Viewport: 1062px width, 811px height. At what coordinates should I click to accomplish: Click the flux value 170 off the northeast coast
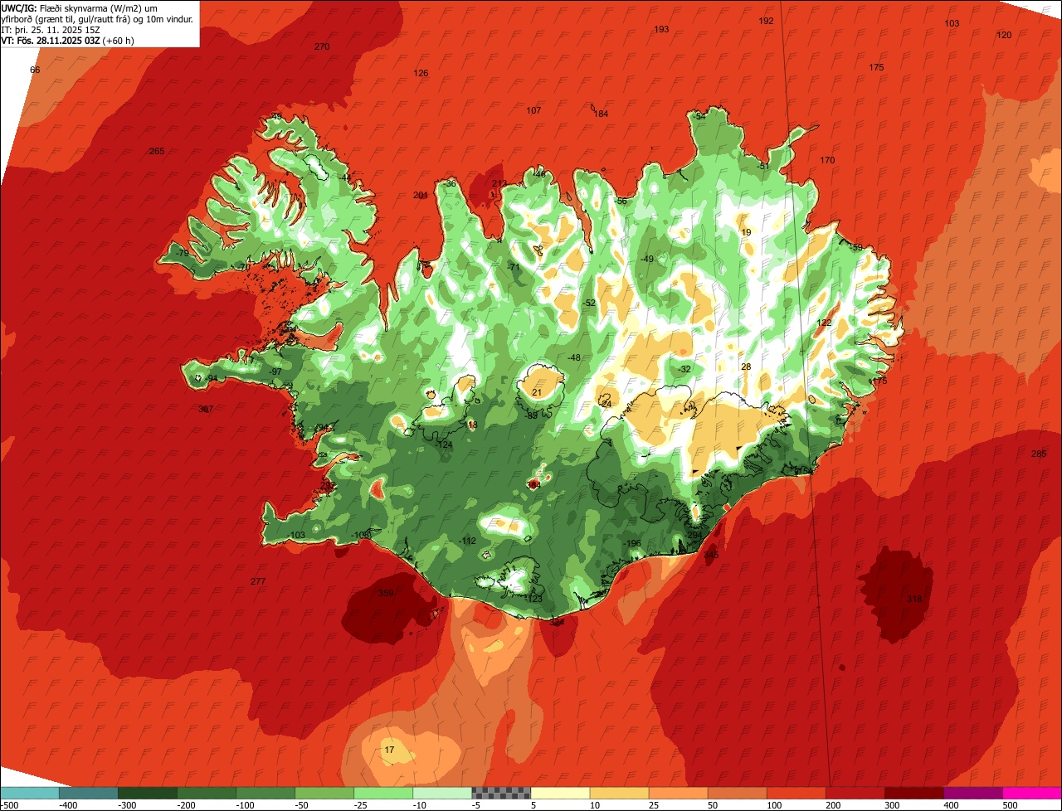click(827, 160)
